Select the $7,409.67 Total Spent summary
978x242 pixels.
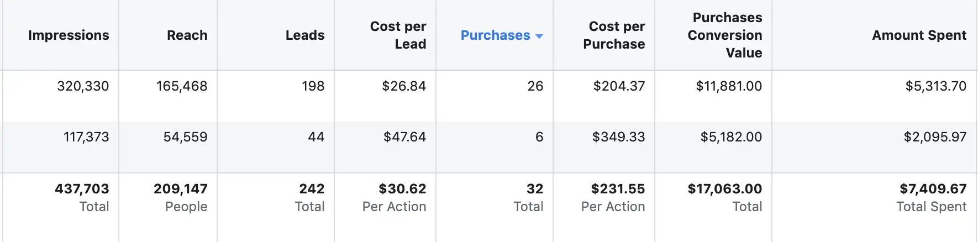tap(932, 197)
